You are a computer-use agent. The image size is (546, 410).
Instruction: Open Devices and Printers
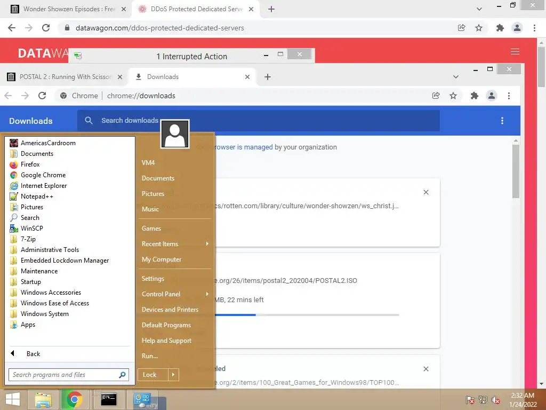click(x=170, y=310)
